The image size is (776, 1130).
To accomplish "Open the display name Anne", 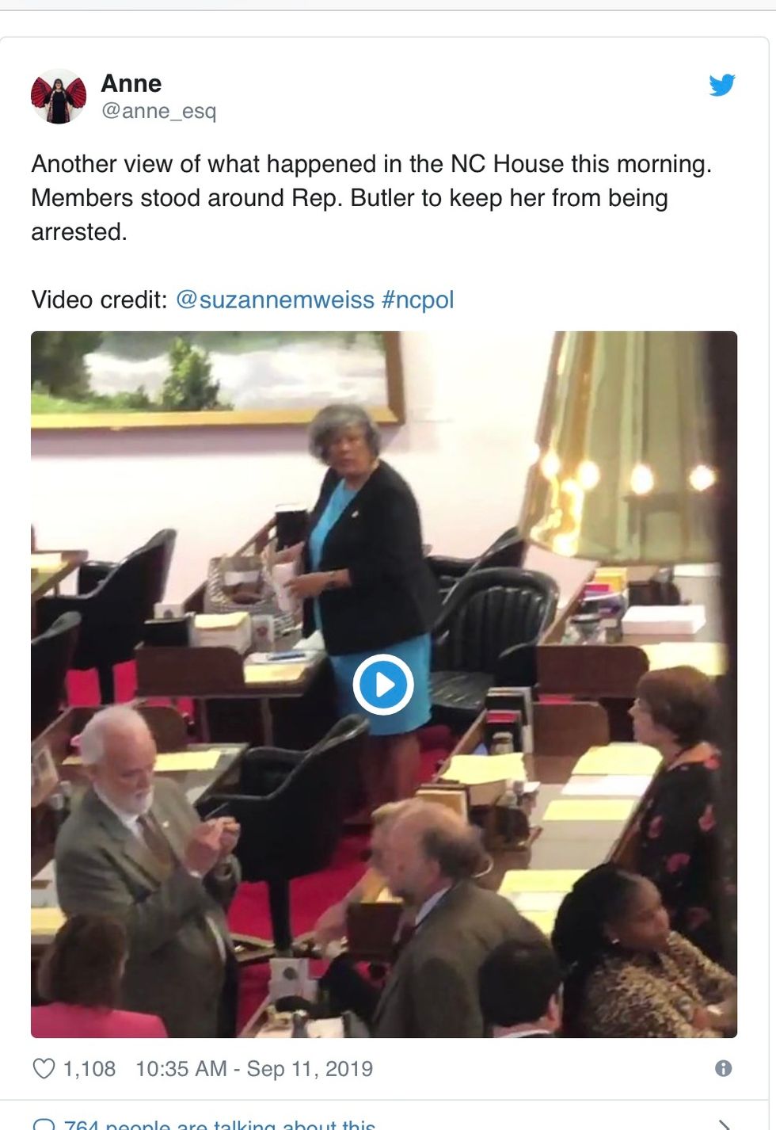I will coord(131,83).
